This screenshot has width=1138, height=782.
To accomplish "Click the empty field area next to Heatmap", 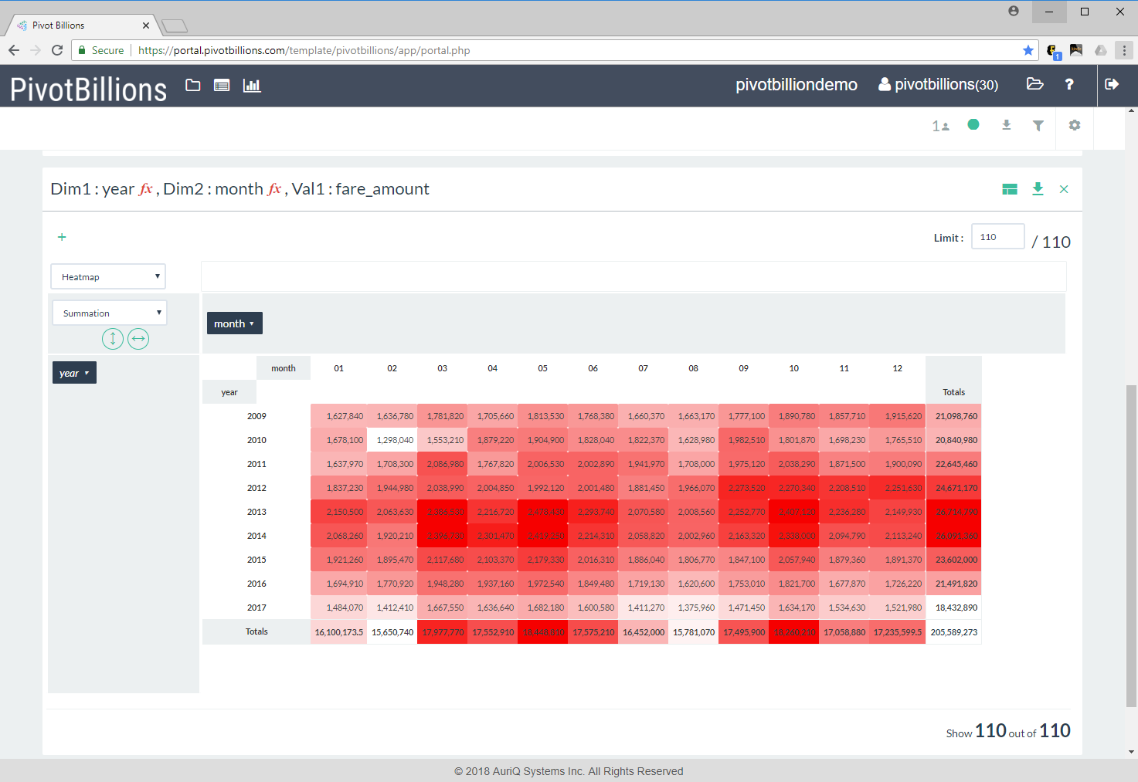I will click(634, 276).
